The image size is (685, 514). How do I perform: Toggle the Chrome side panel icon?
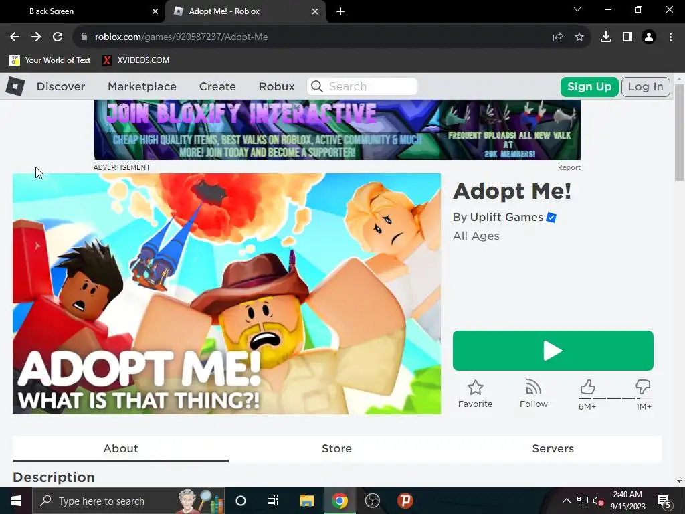click(627, 37)
